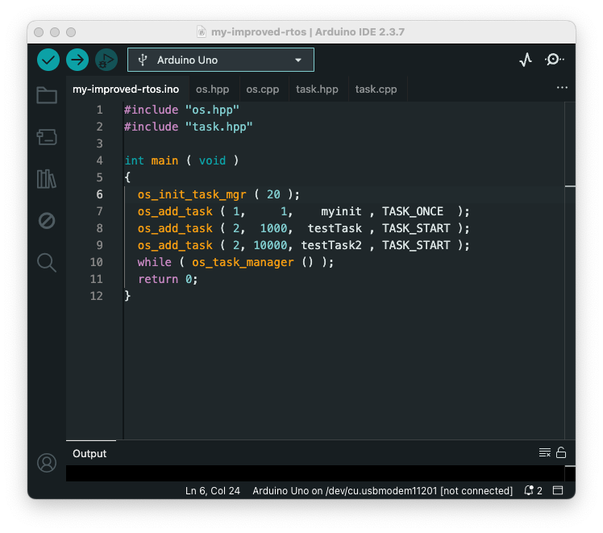The image size is (603, 533).
Task: Switch to the os.cpp tab
Action: (263, 90)
